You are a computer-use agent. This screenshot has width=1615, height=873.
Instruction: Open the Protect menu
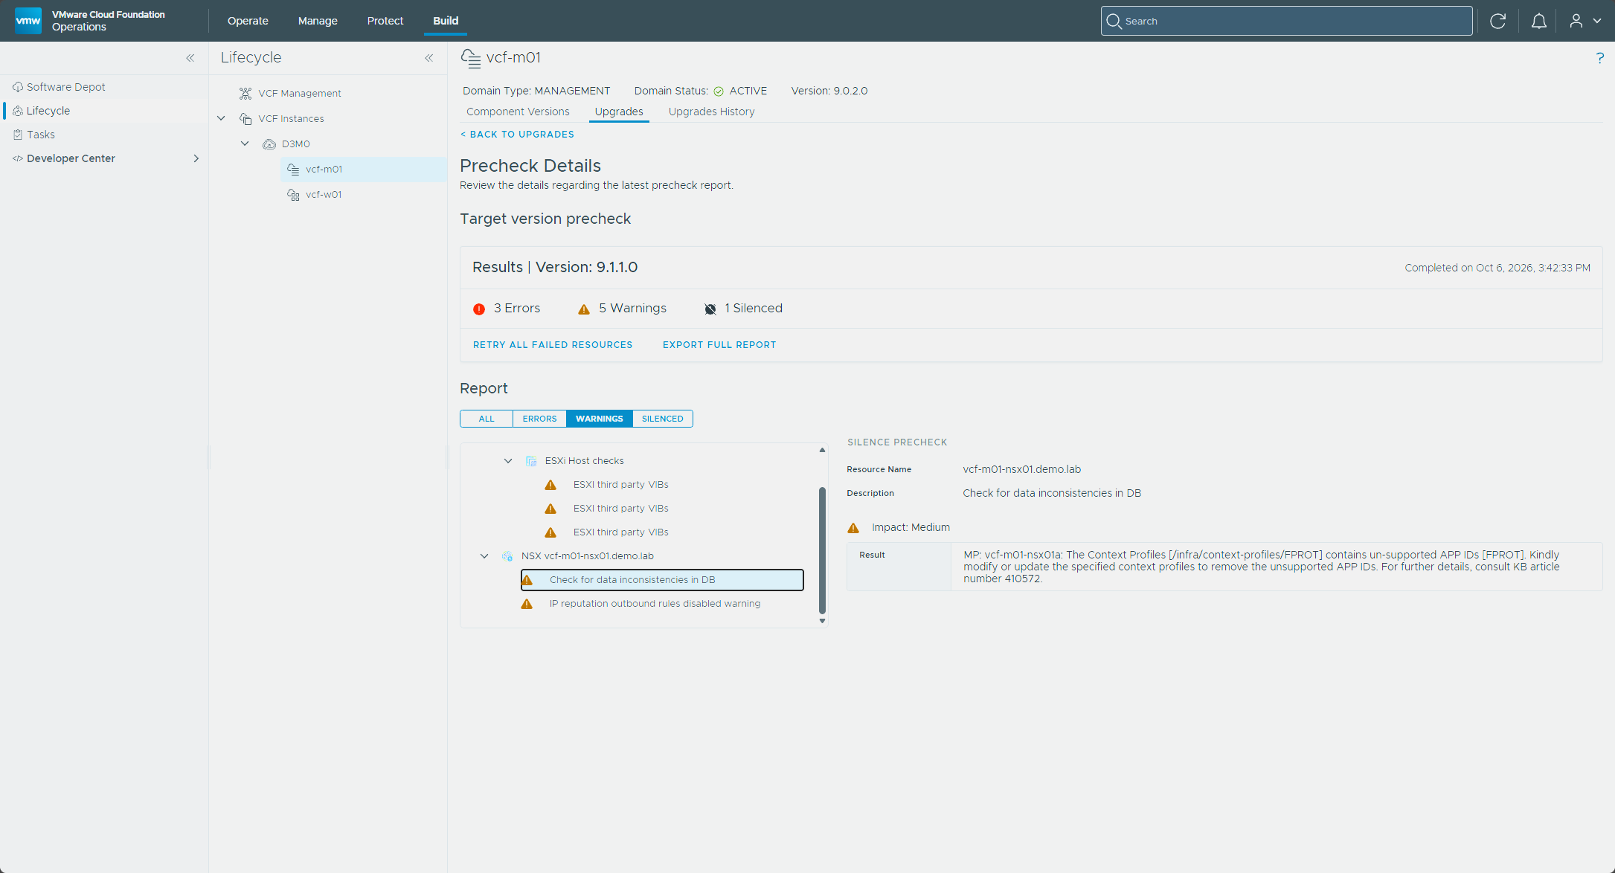point(385,21)
